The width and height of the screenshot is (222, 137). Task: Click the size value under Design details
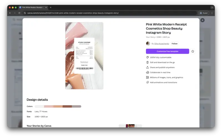coord(41,117)
